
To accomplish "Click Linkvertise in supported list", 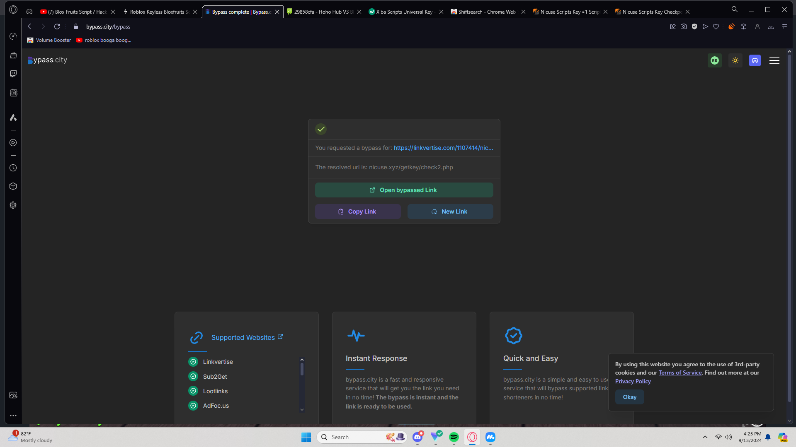I will (x=218, y=362).
